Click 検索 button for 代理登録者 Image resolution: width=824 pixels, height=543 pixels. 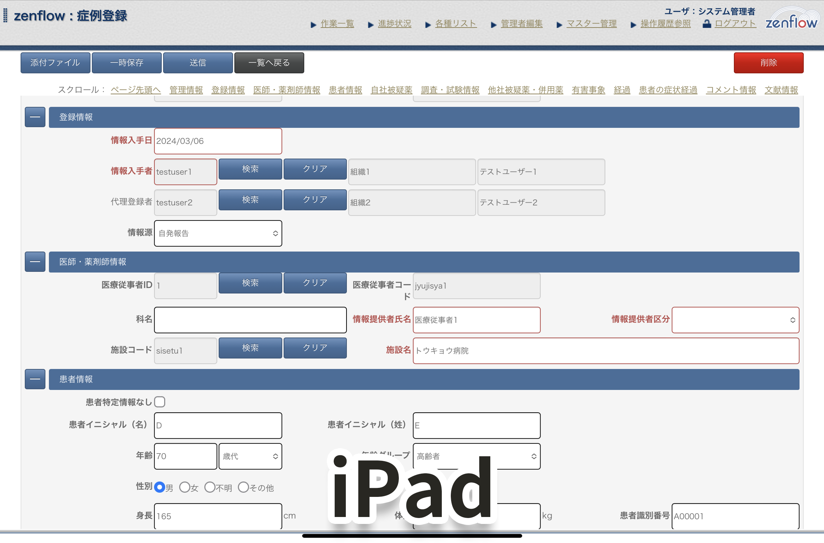250,200
